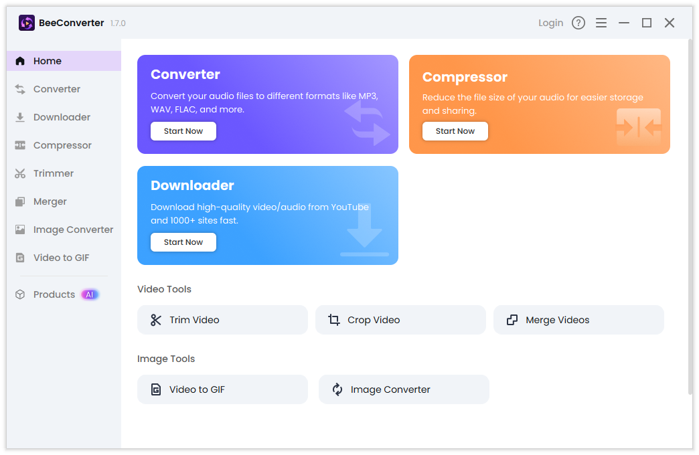Open the Merge Videos tool
Screen dimensions: 699x455
point(578,320)
